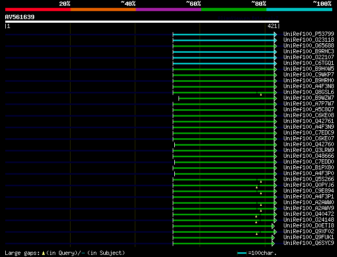This screenshot has width=337, height=257.
Task: Click the green arrowhead on the UniRef100_O65688 row
Action: tap(275, 46)
